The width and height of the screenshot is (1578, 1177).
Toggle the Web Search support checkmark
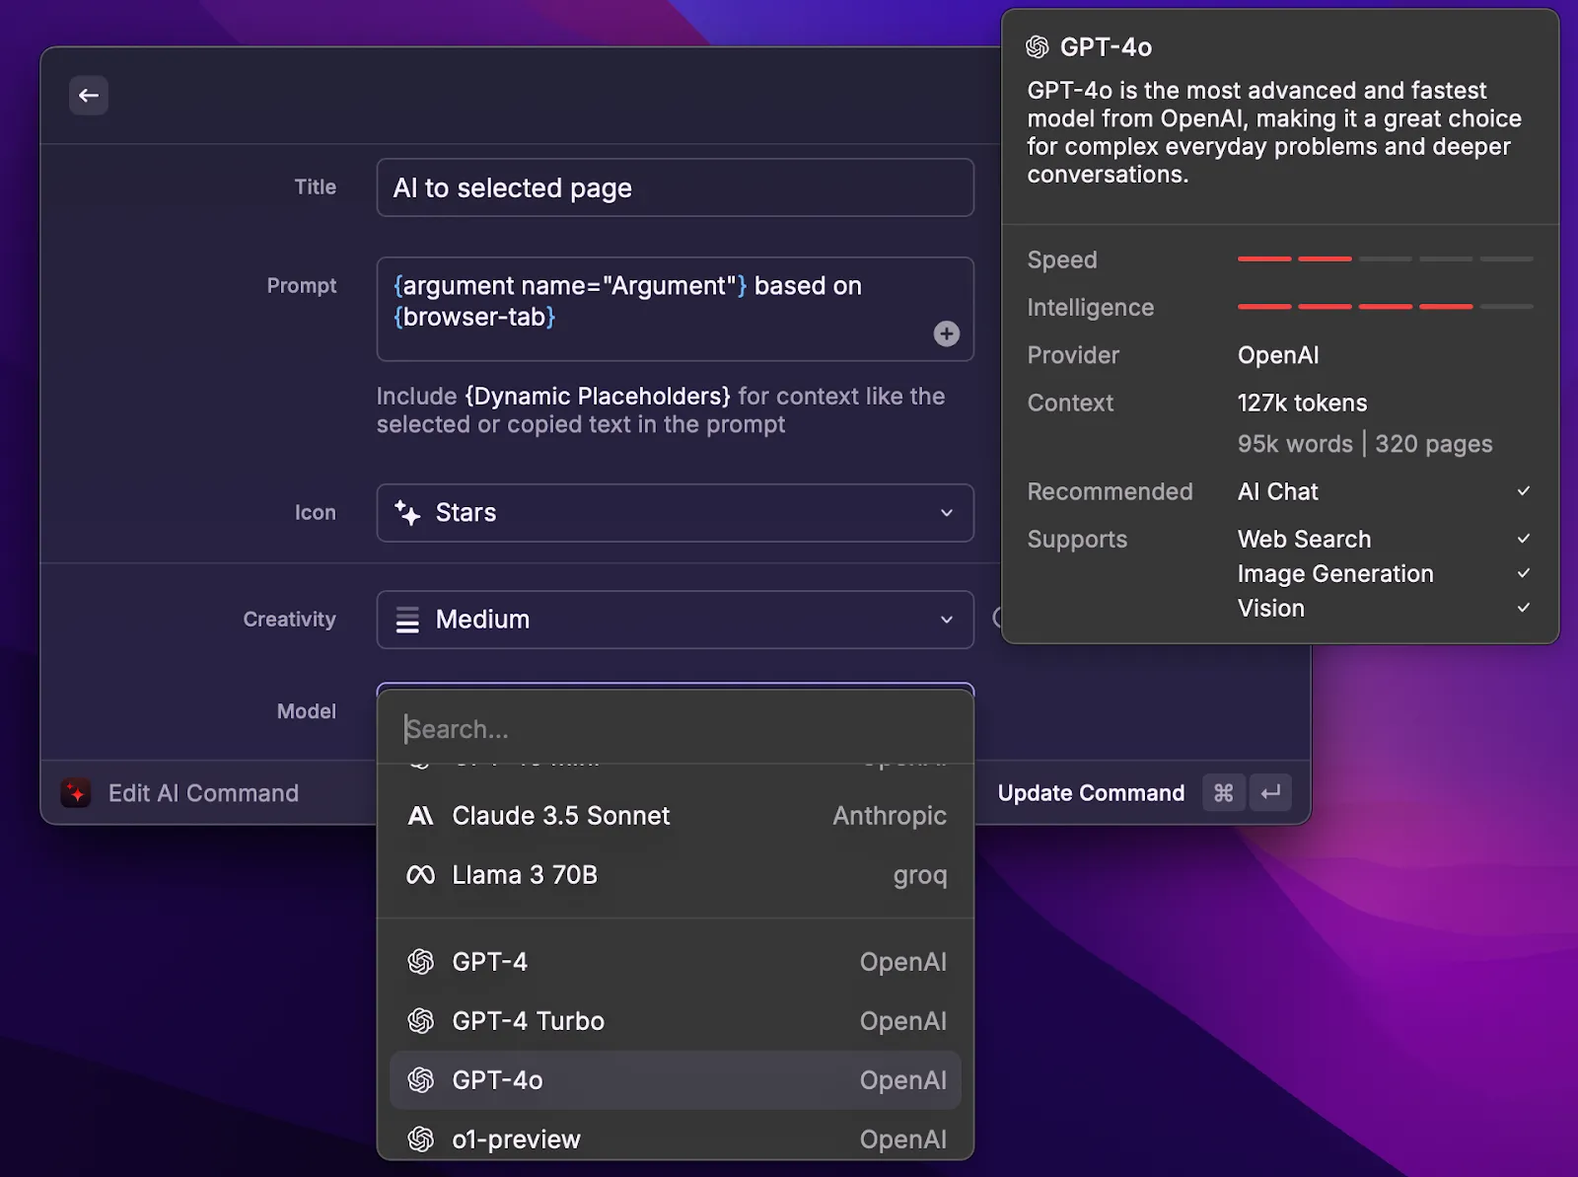point(1523,539)
